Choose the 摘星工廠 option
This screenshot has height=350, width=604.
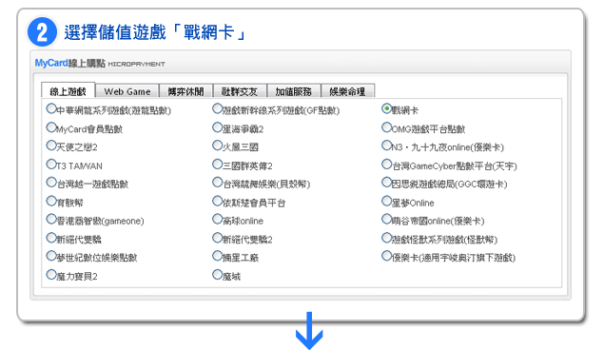217,256
